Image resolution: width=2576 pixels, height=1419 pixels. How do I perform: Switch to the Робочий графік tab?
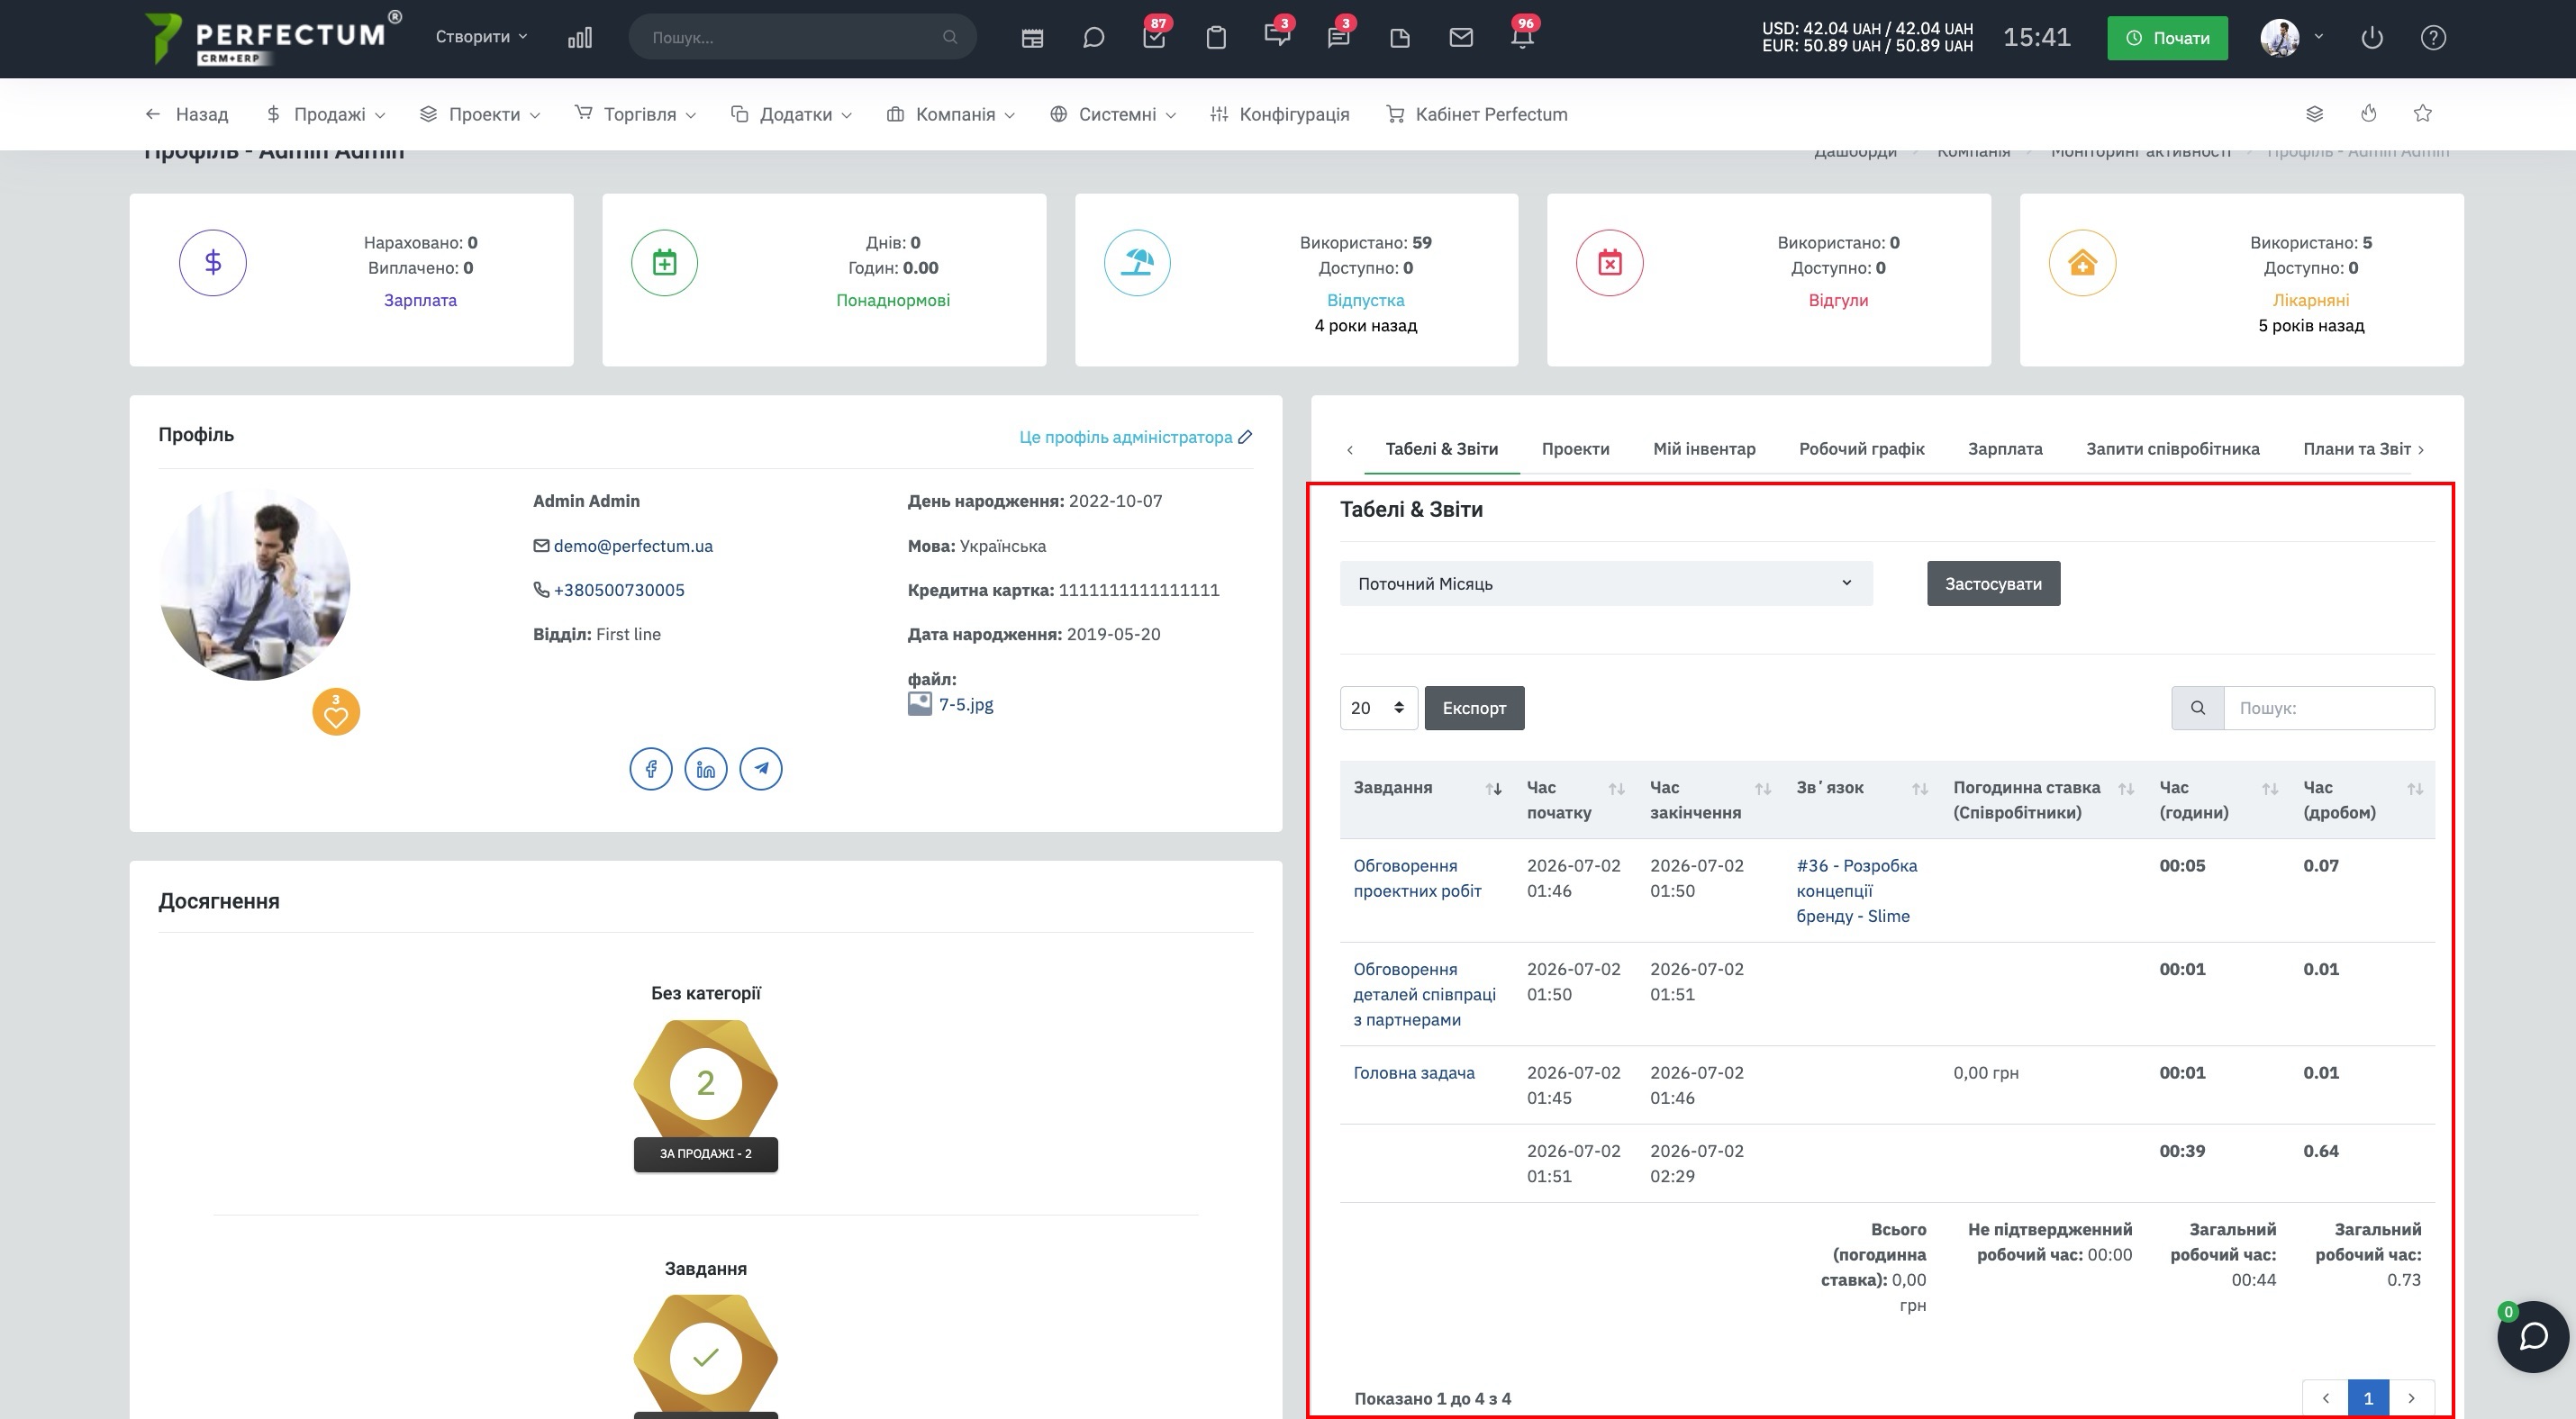click(x=1861, y=448)
